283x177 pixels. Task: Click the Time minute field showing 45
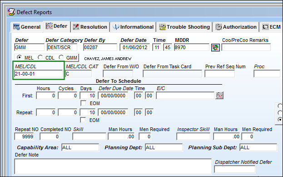tap(168, 47)
